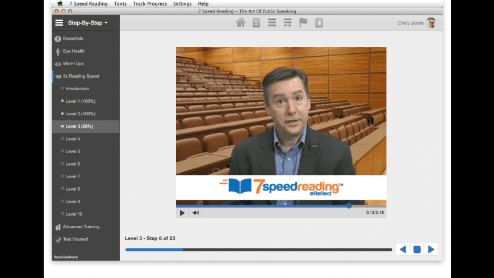Image resolution: width=494 pixels, height=278 pixels.
Task: Click the Eye Health person icon
Action: (x=58, y=51)
